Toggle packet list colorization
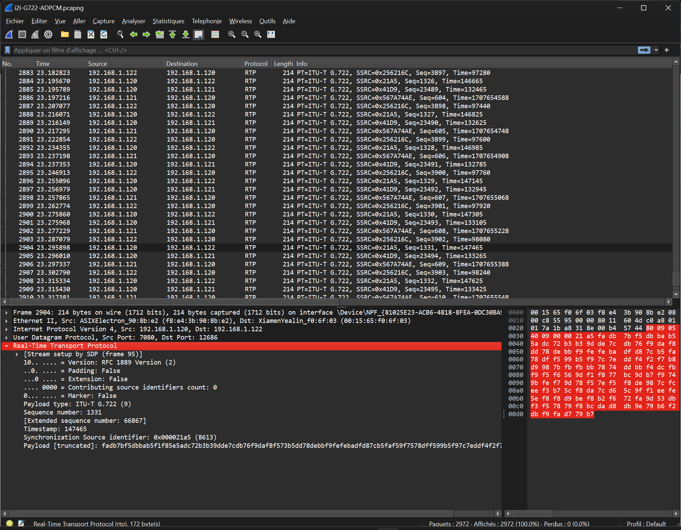The image size is (681, 530). (x=215, y=34)
